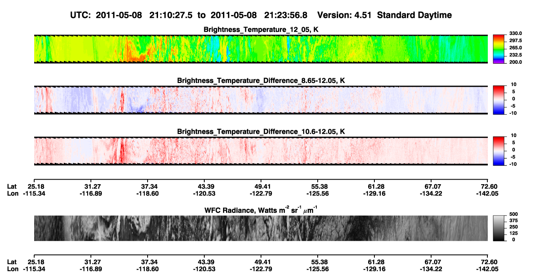Select the grayscale colorbar for WFC Radiance

pos(499,228)
